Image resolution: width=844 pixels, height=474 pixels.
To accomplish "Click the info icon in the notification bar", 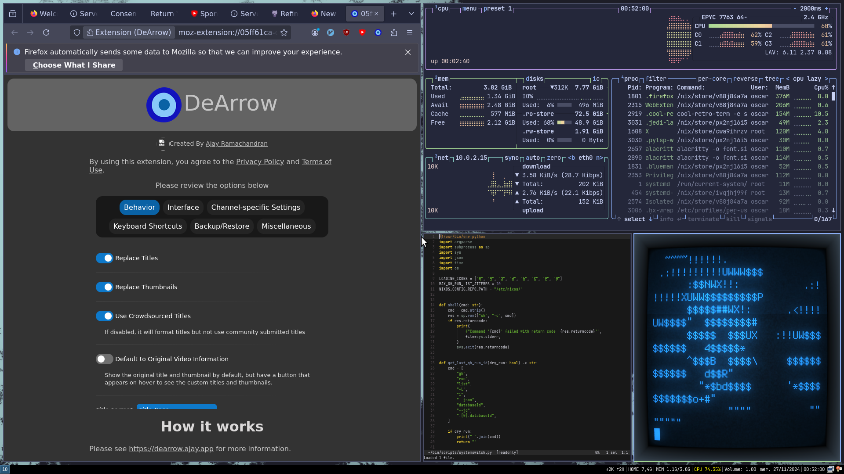I will point(17,52).
